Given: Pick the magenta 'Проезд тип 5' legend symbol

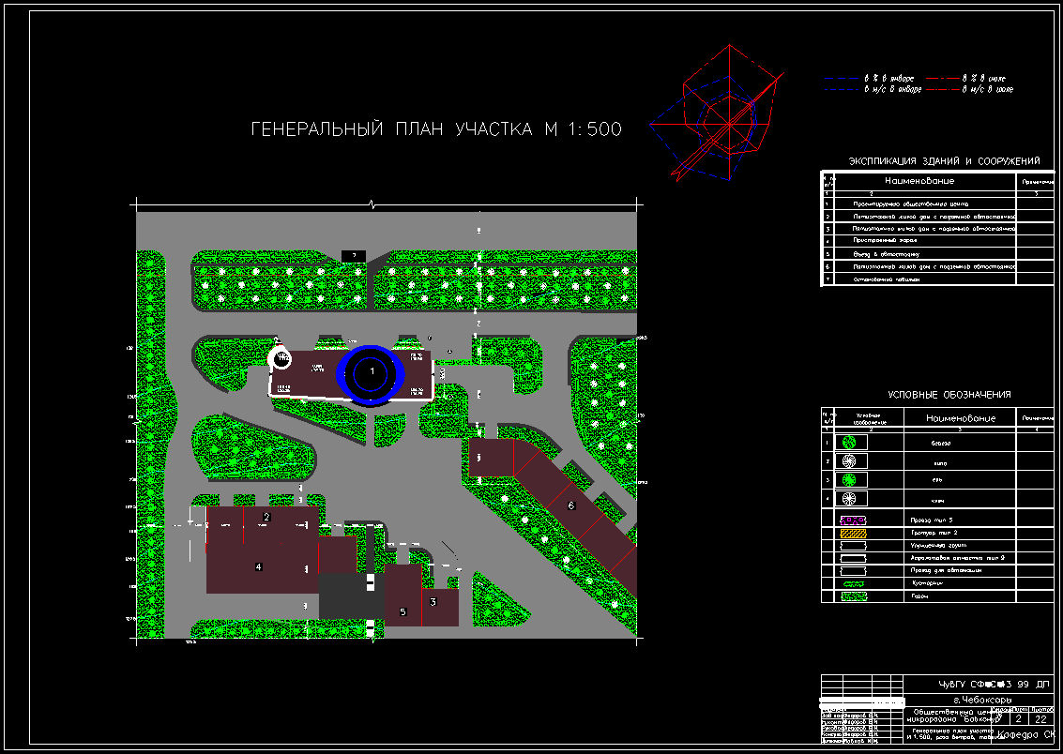Looking at the screenshot, I should point(851,520).
